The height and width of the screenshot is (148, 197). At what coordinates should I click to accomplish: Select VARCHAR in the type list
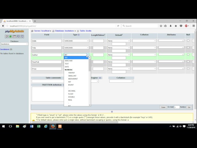click(76, 61)
